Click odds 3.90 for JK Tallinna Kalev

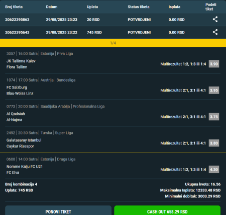click(214, 64)
